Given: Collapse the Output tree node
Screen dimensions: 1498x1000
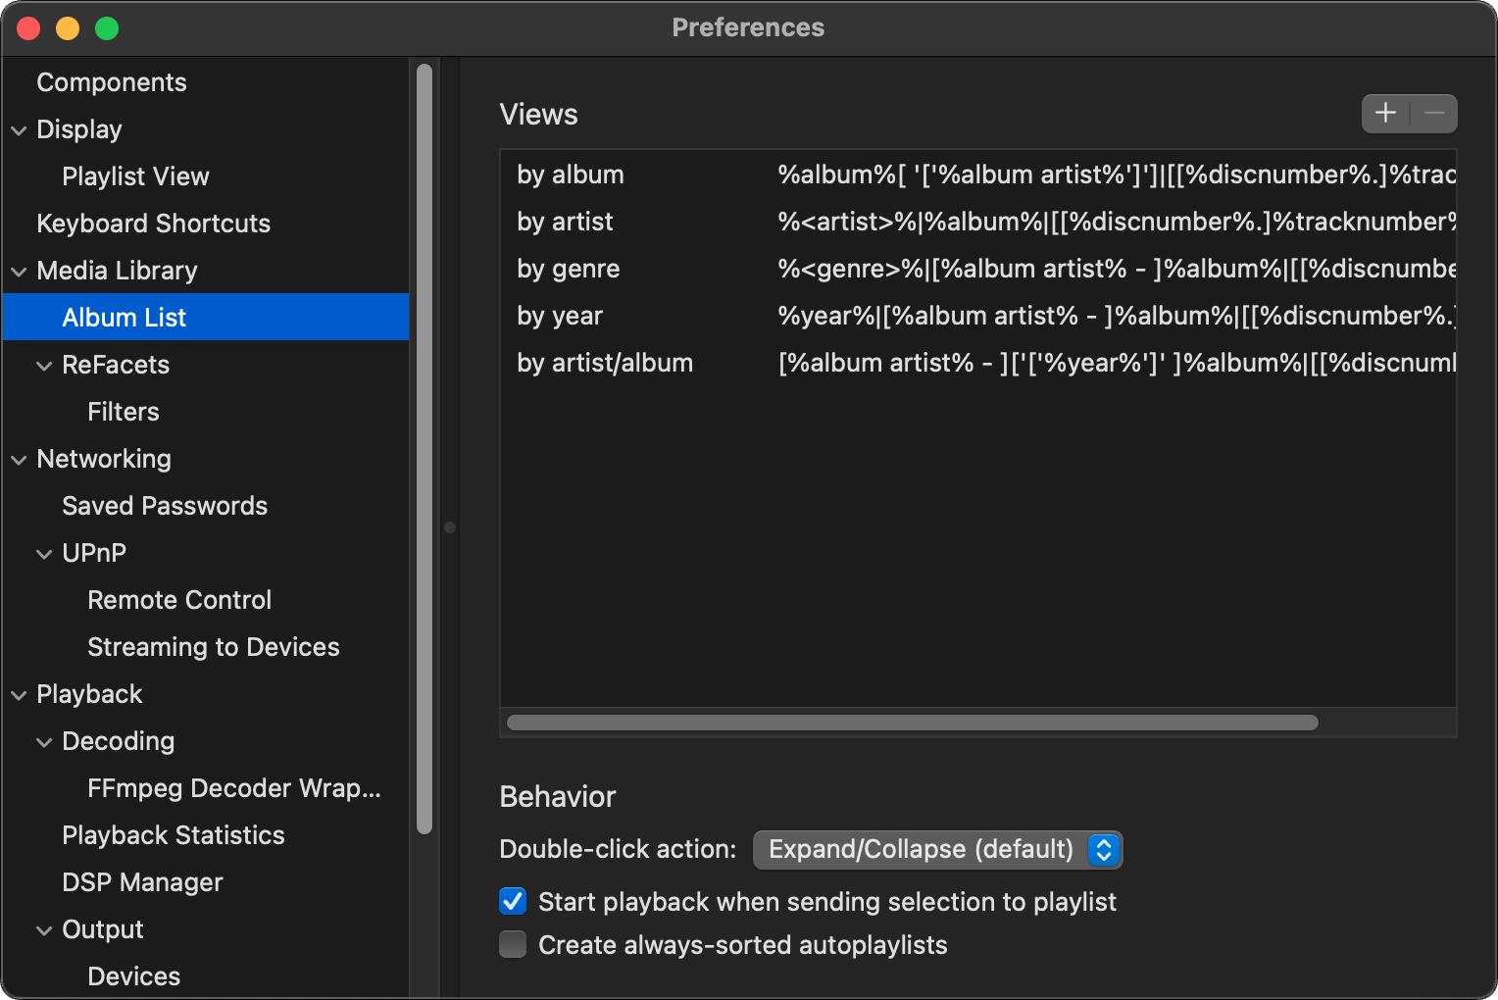Looking at the screenshot, I should [44, 930].
